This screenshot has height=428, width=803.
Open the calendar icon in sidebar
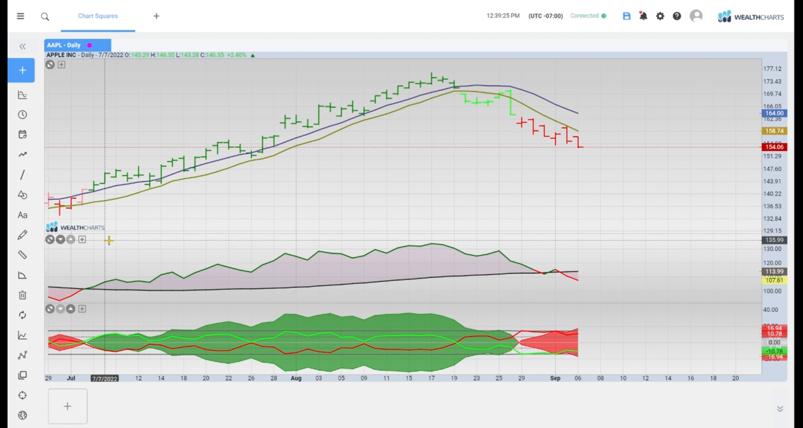pyautogui.click(x=23, y=134)
